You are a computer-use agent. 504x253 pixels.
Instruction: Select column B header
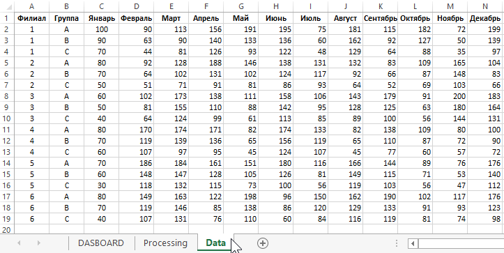[66, 6]
